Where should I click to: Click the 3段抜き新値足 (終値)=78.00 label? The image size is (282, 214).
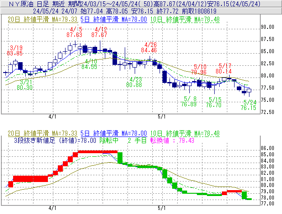tap(55, 140)
